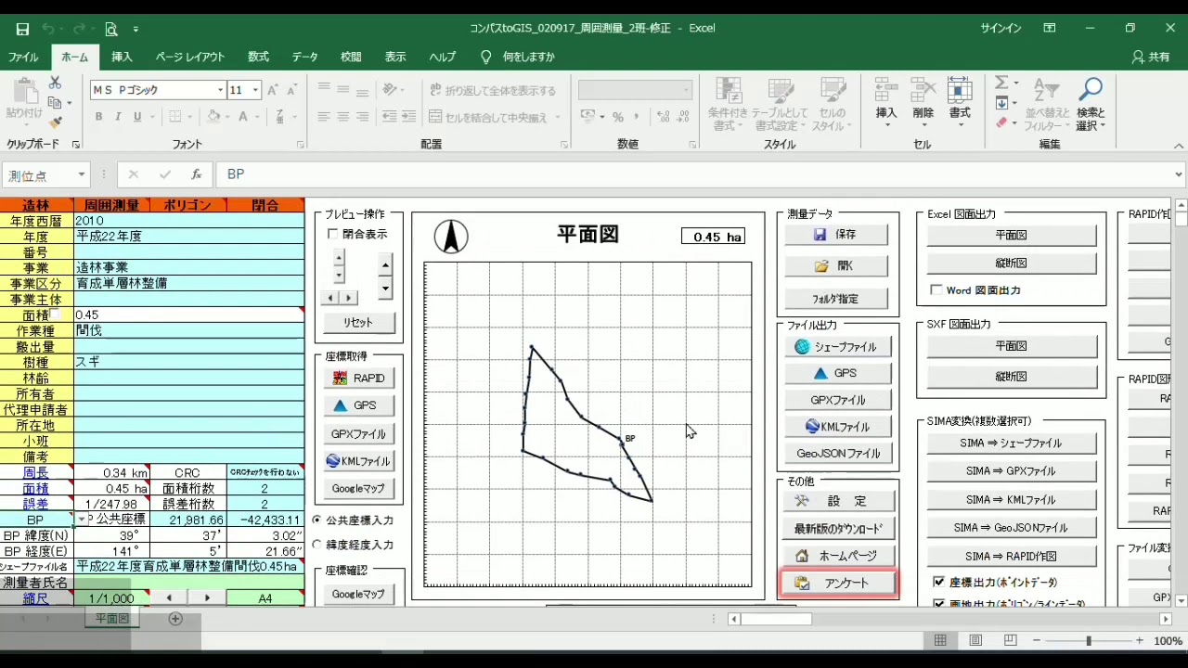Click GPS button under ファイル出力
Viewport: 1188px width, 668px height.
pos(838,373)
